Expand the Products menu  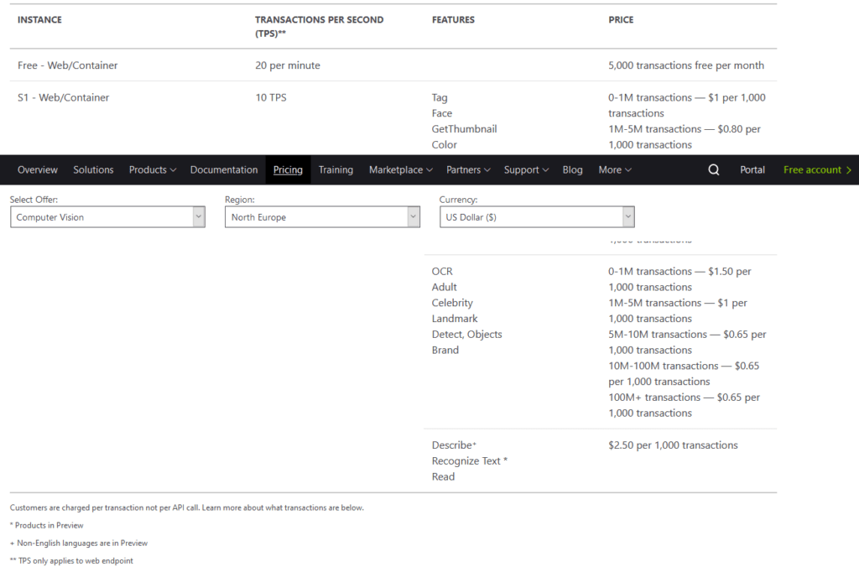click(152, 169)
